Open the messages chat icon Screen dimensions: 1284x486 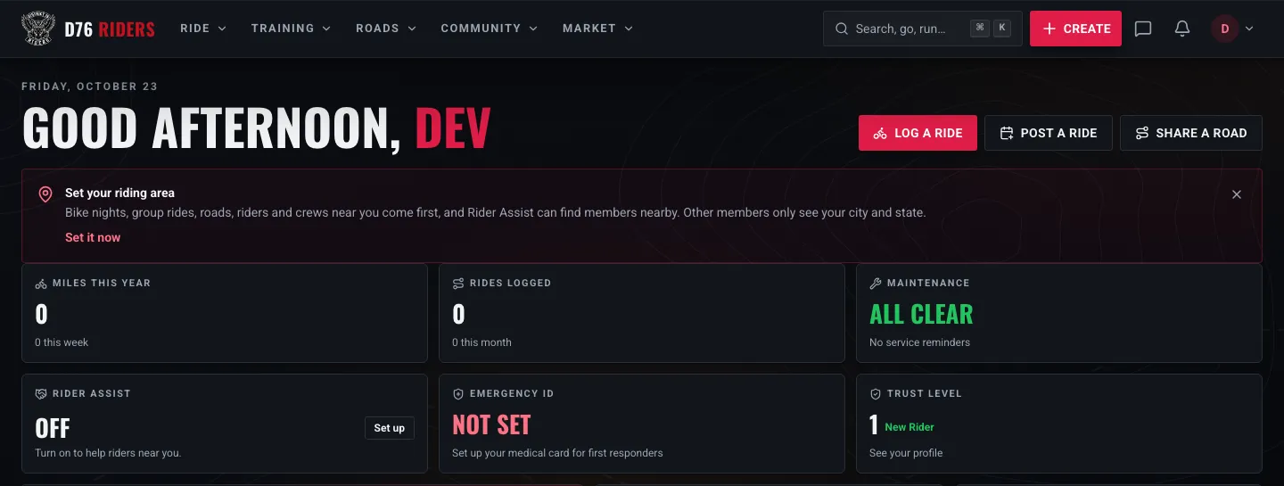[x=1143, y=29]
